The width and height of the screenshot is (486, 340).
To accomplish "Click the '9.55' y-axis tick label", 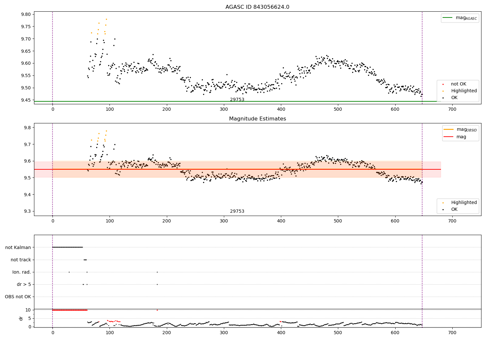I will coord(26,76).
